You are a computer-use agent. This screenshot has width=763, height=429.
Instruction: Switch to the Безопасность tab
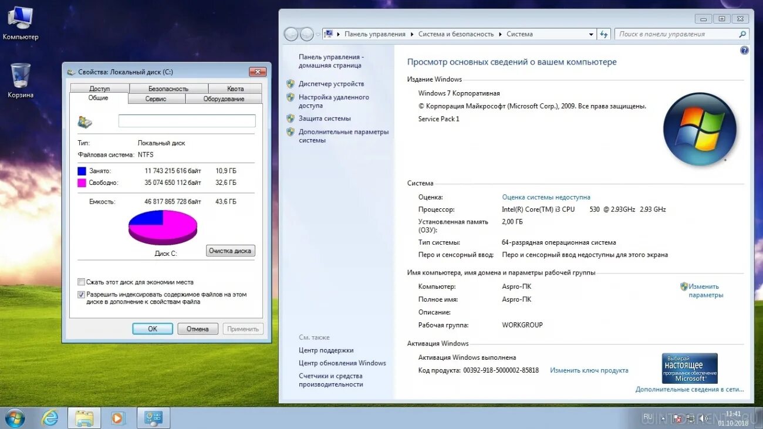click(x=168, y=89)
